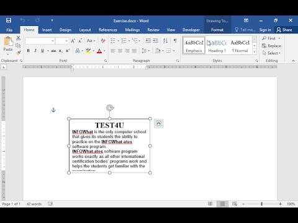Click the Copy icon

tap(18, 46)
